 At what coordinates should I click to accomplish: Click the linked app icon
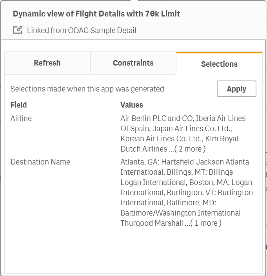[17, 30]
